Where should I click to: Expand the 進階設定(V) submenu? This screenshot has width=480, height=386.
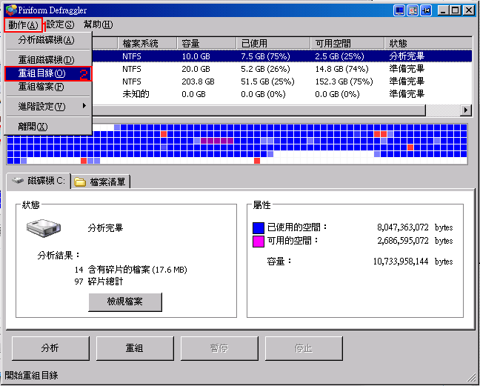coord(48,107)
